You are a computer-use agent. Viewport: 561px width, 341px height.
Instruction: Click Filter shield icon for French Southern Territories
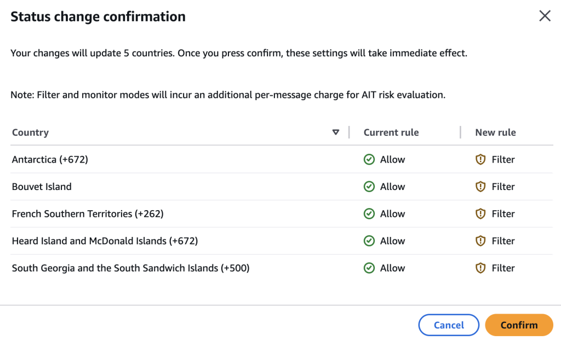(480, 214)
